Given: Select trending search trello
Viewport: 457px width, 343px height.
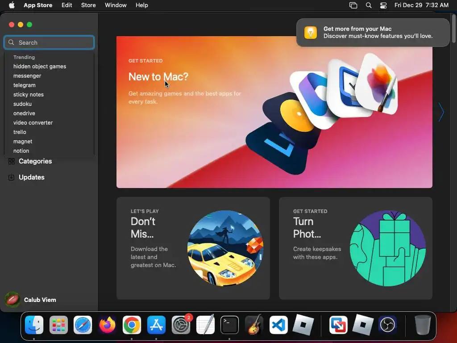Looking at the screenshot, I should point(20,132).
